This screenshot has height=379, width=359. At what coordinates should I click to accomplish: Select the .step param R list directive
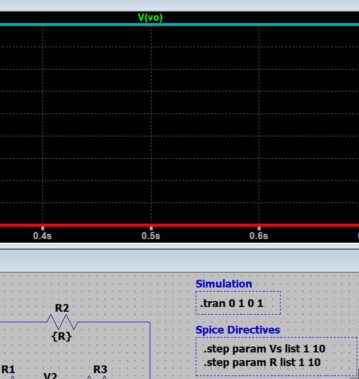(262, 362)
